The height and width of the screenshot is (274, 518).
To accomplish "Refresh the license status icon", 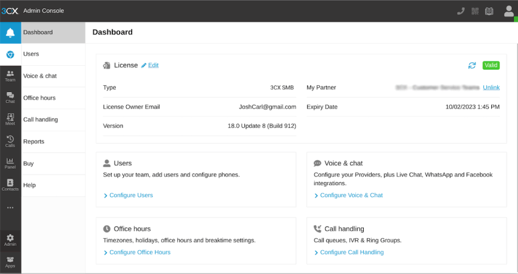I will coord(472,65).
